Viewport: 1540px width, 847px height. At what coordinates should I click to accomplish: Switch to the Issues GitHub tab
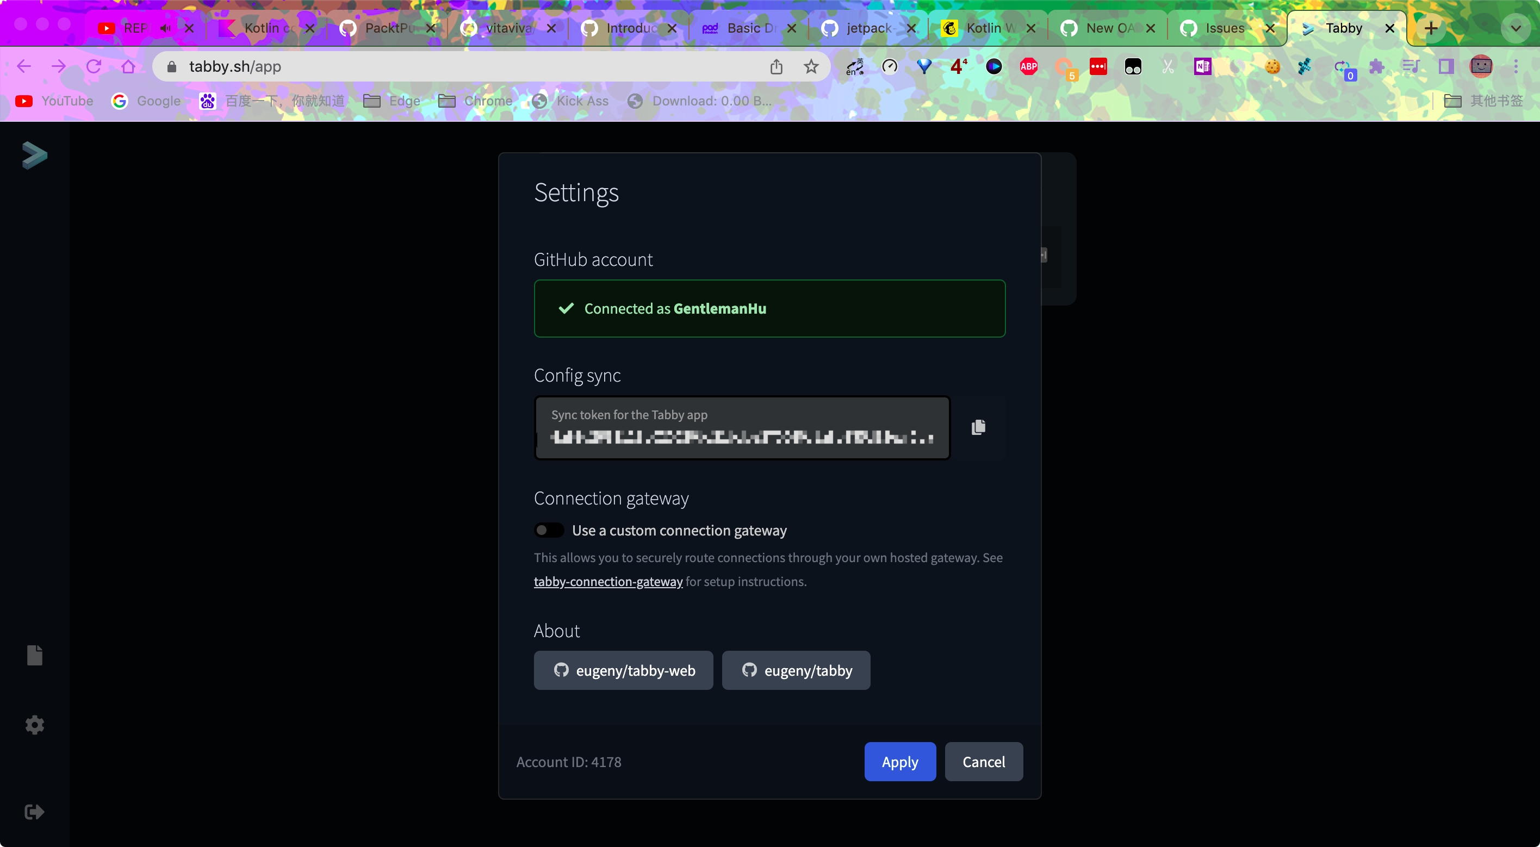pos(1222,28)
